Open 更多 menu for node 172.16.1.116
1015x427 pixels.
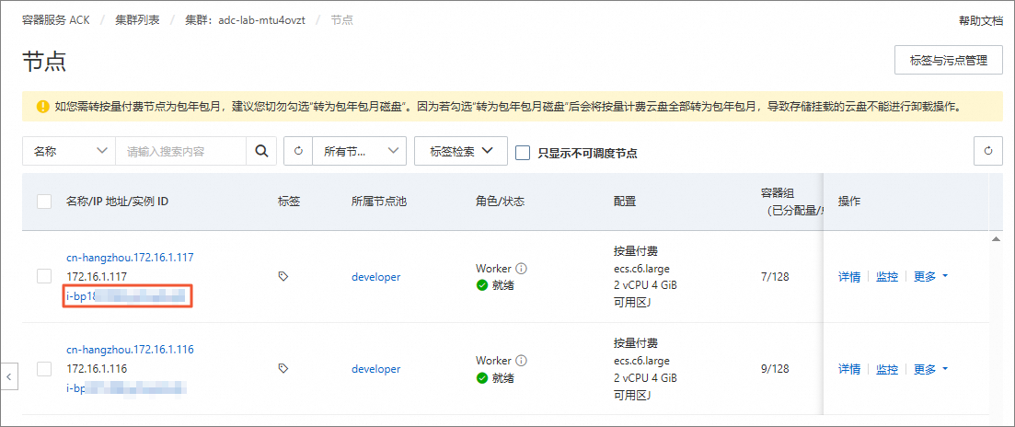(x=931, y=369)
